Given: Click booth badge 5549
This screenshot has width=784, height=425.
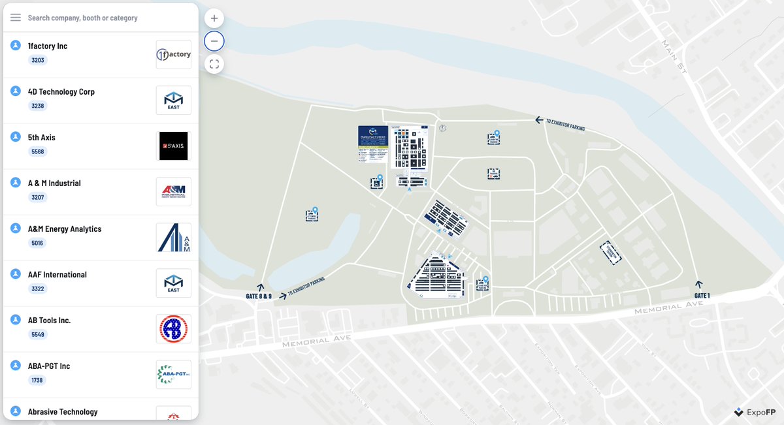Looking at the screenshot, I should (x=39, y=334).
